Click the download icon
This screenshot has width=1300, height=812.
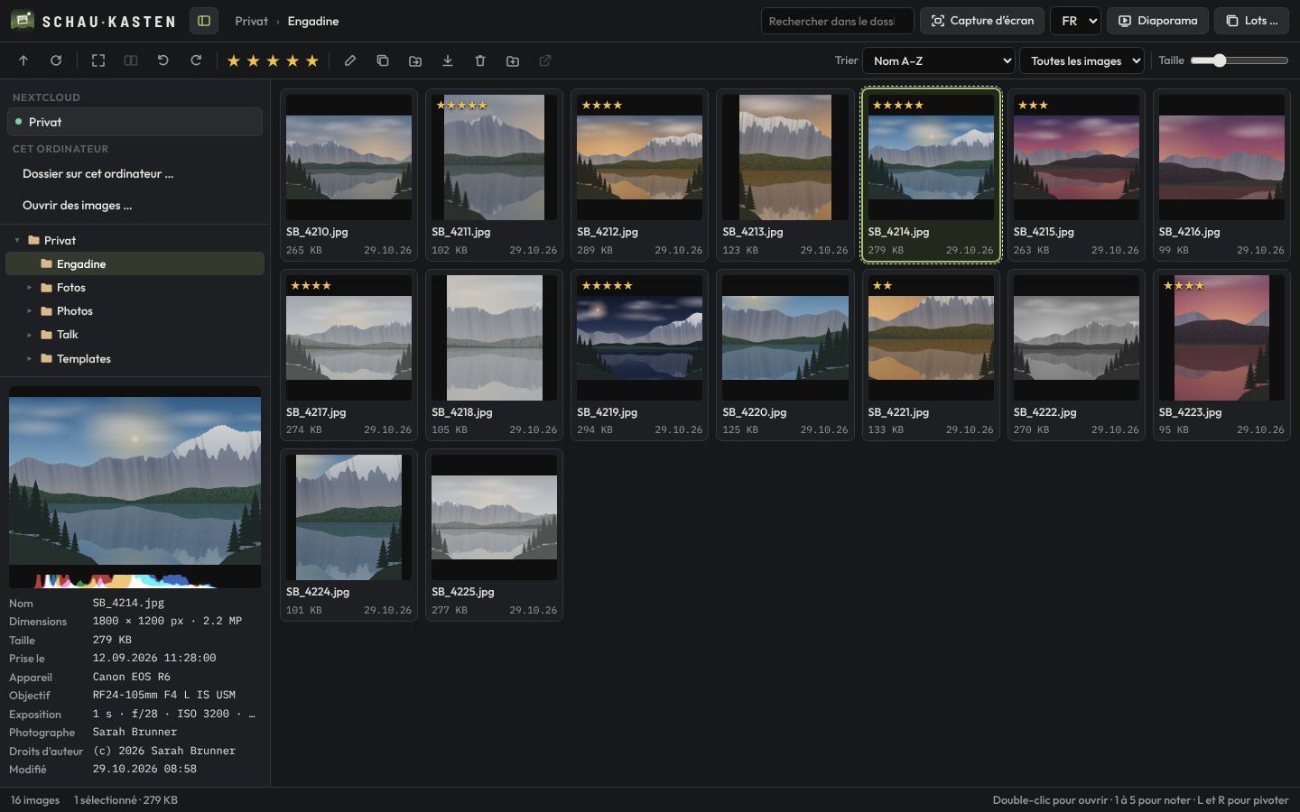tap(448, 60)
